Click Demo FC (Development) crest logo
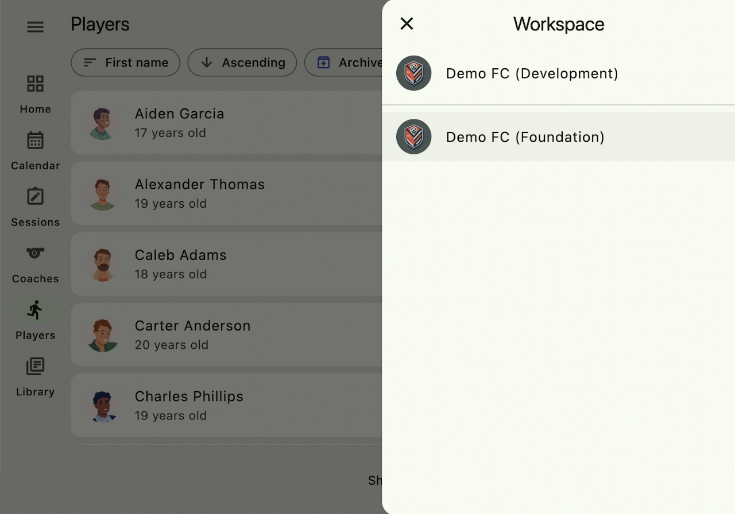Screen dimensions: 735x514 413,73
